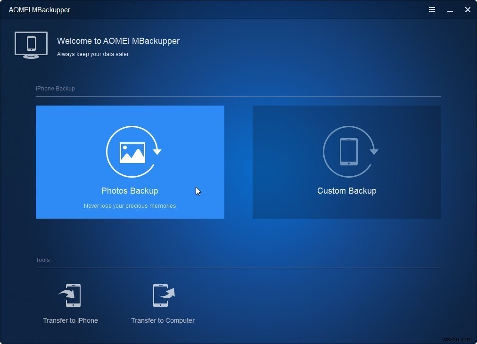Click the Transfer to iPhone icon
Screen dimensions: 477x344
(x=70, y=296)
